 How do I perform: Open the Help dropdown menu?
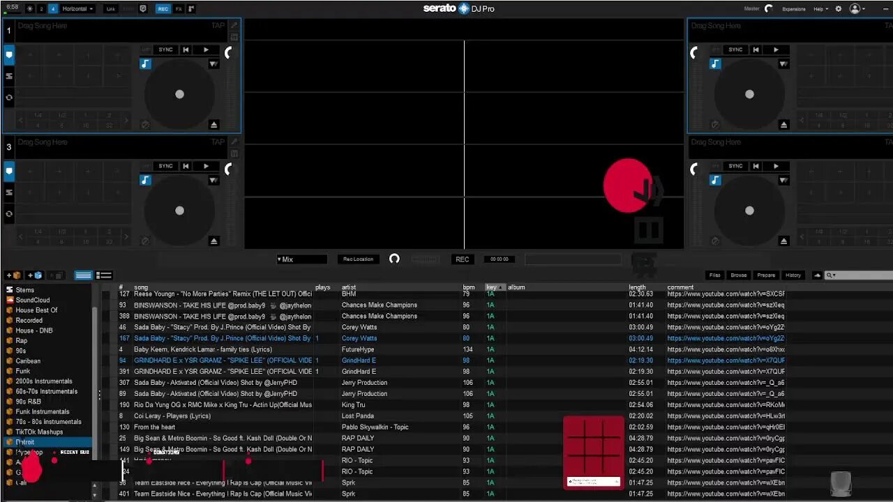[x=821, y=9]
